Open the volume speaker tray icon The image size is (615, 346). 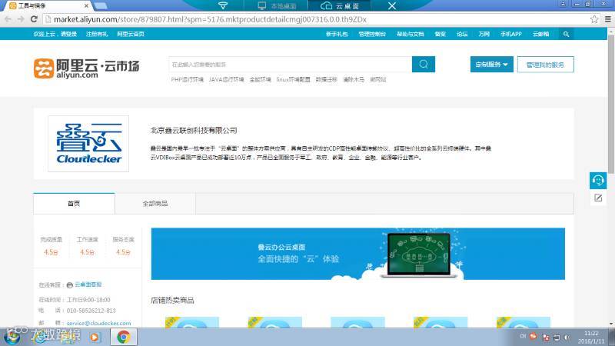(567, 337)
